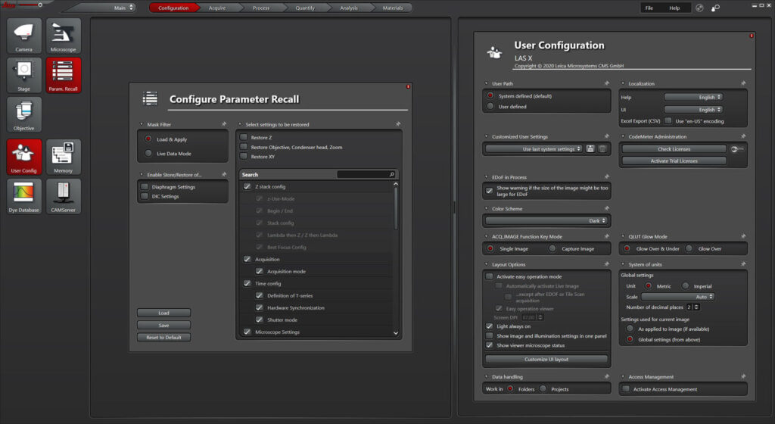The height and width of the screenshot is (424, 775).
Task: Open the Use last system settings dropdown
Action: pyautogui.click(x=534, y=149)
